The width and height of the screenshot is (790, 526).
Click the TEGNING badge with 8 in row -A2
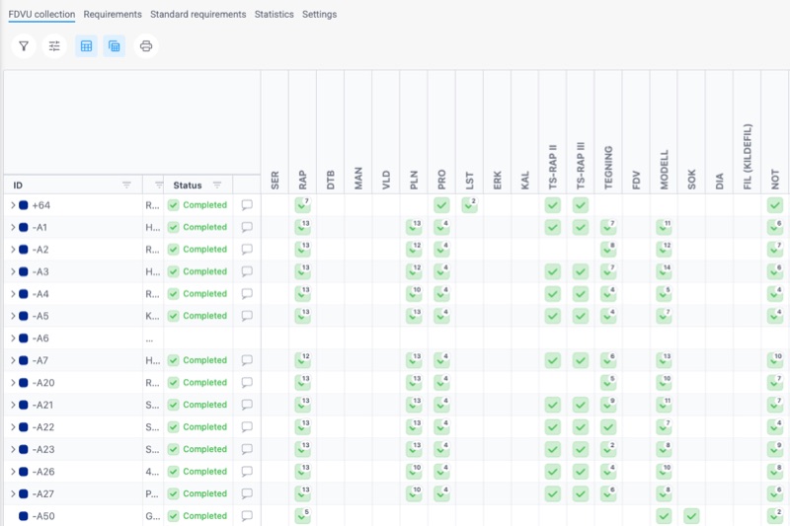[608, 249]
